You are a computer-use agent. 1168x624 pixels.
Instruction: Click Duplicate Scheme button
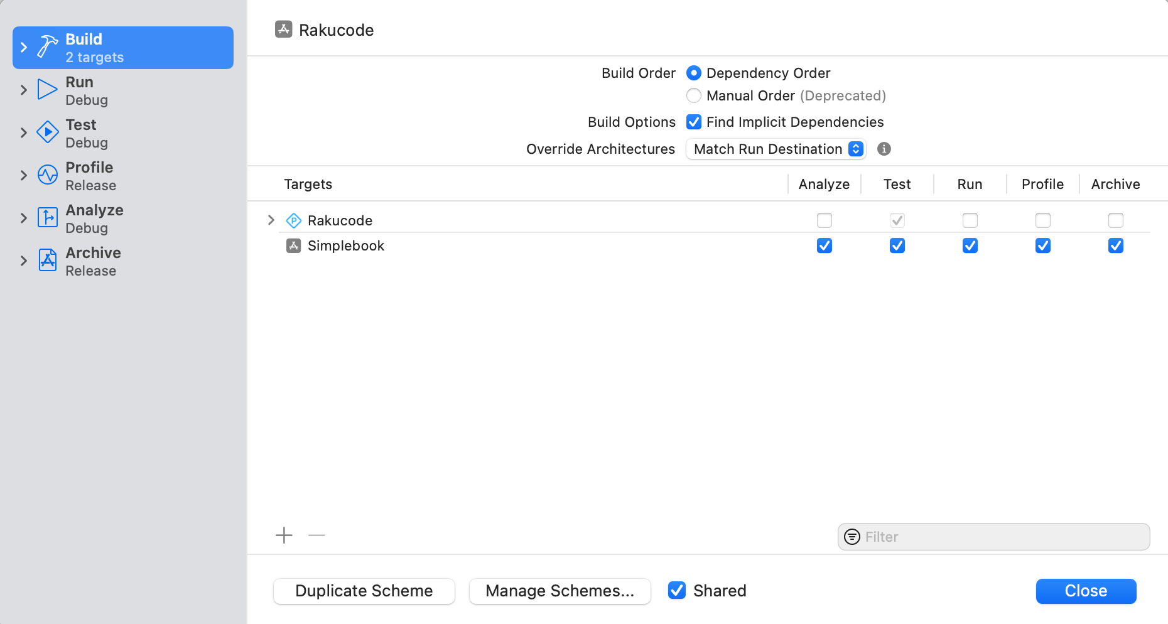click(x=364, y=591)
